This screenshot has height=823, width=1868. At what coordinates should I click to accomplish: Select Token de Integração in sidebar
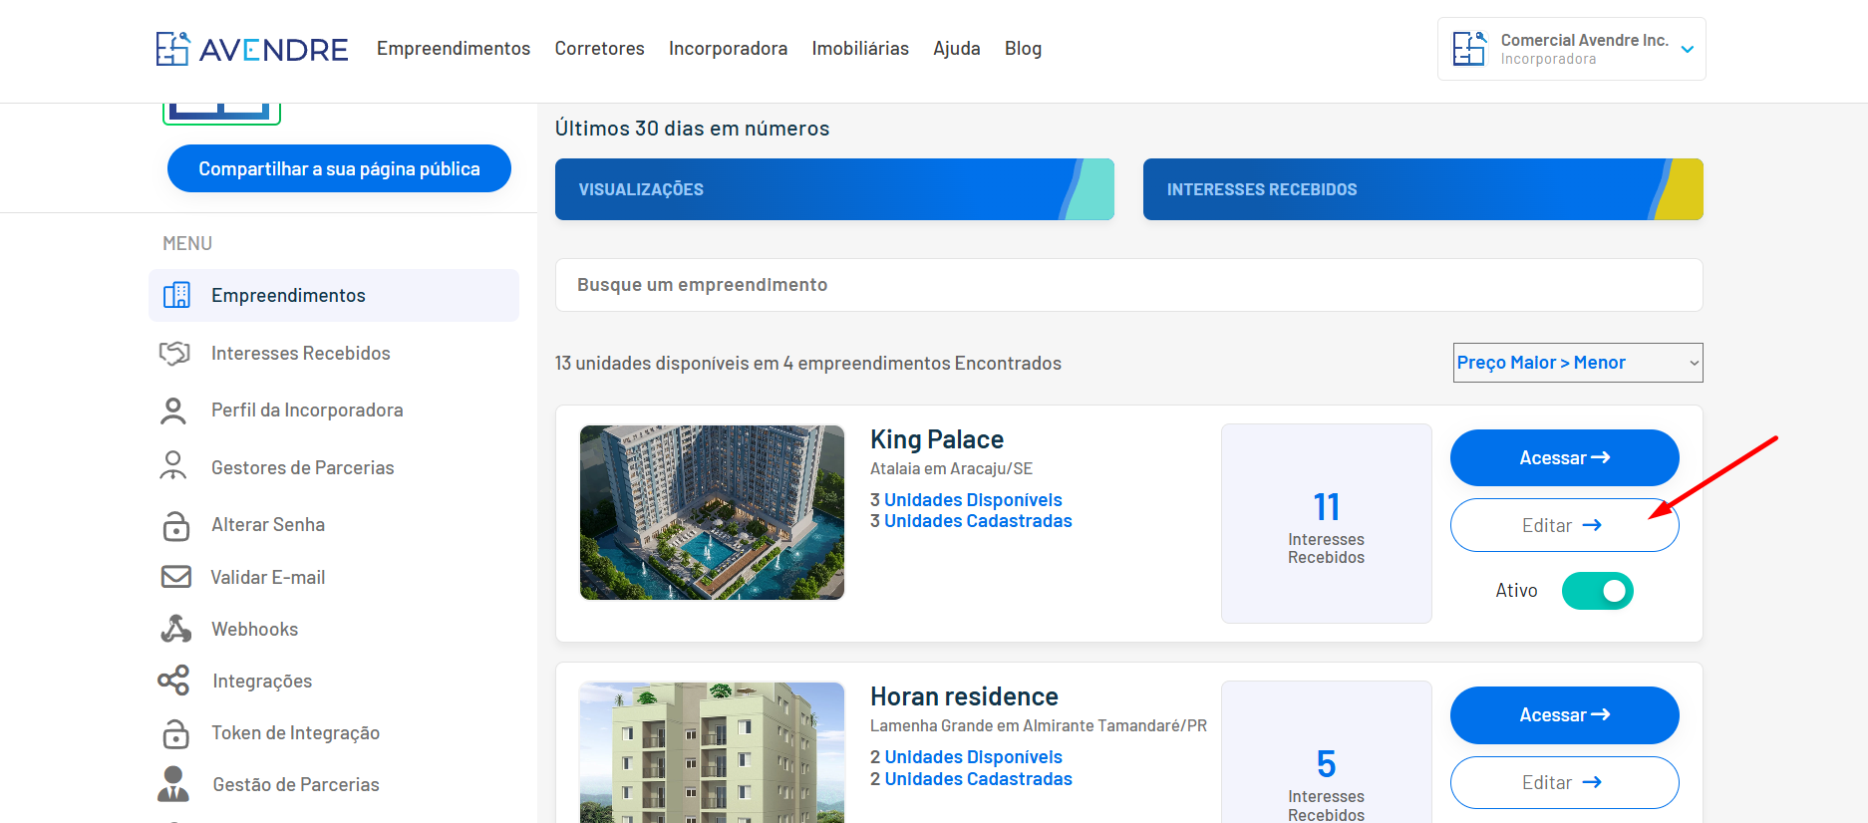point(295,733)
